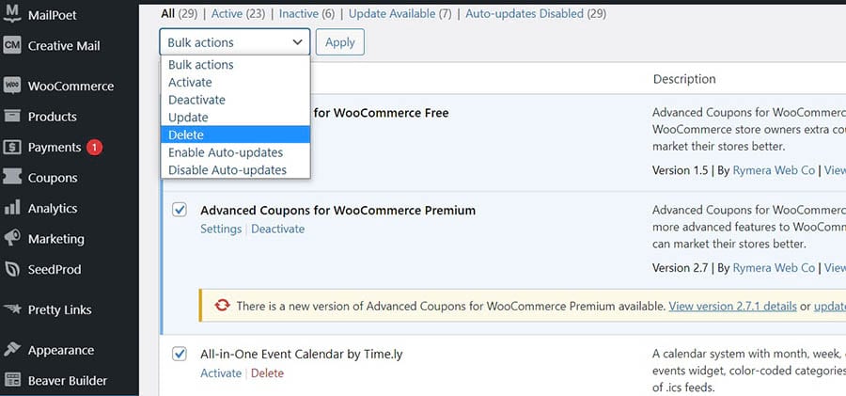Click the WooCommerce logo icon in sidebar
The image size is (846, 396).
(12, 86)
